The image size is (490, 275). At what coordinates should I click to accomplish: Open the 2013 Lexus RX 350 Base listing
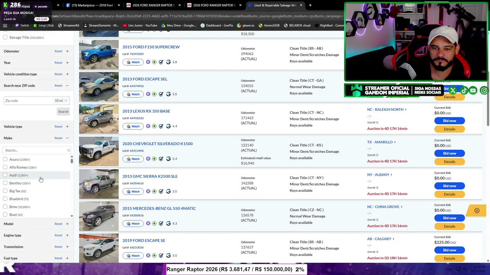tap(146, 111)
